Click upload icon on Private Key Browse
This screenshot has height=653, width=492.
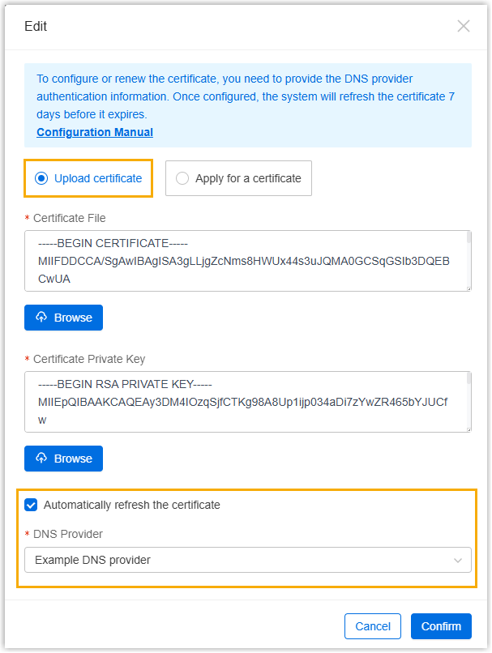[x=42, y=459]
